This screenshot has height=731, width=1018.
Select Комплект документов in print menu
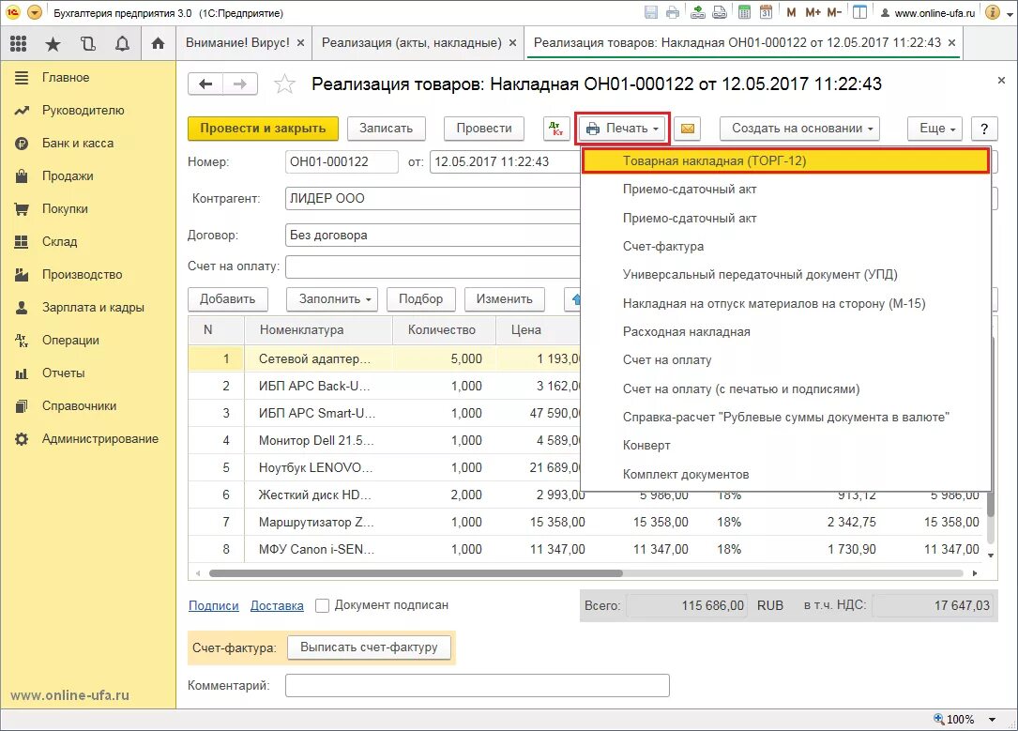pos(785,474)
